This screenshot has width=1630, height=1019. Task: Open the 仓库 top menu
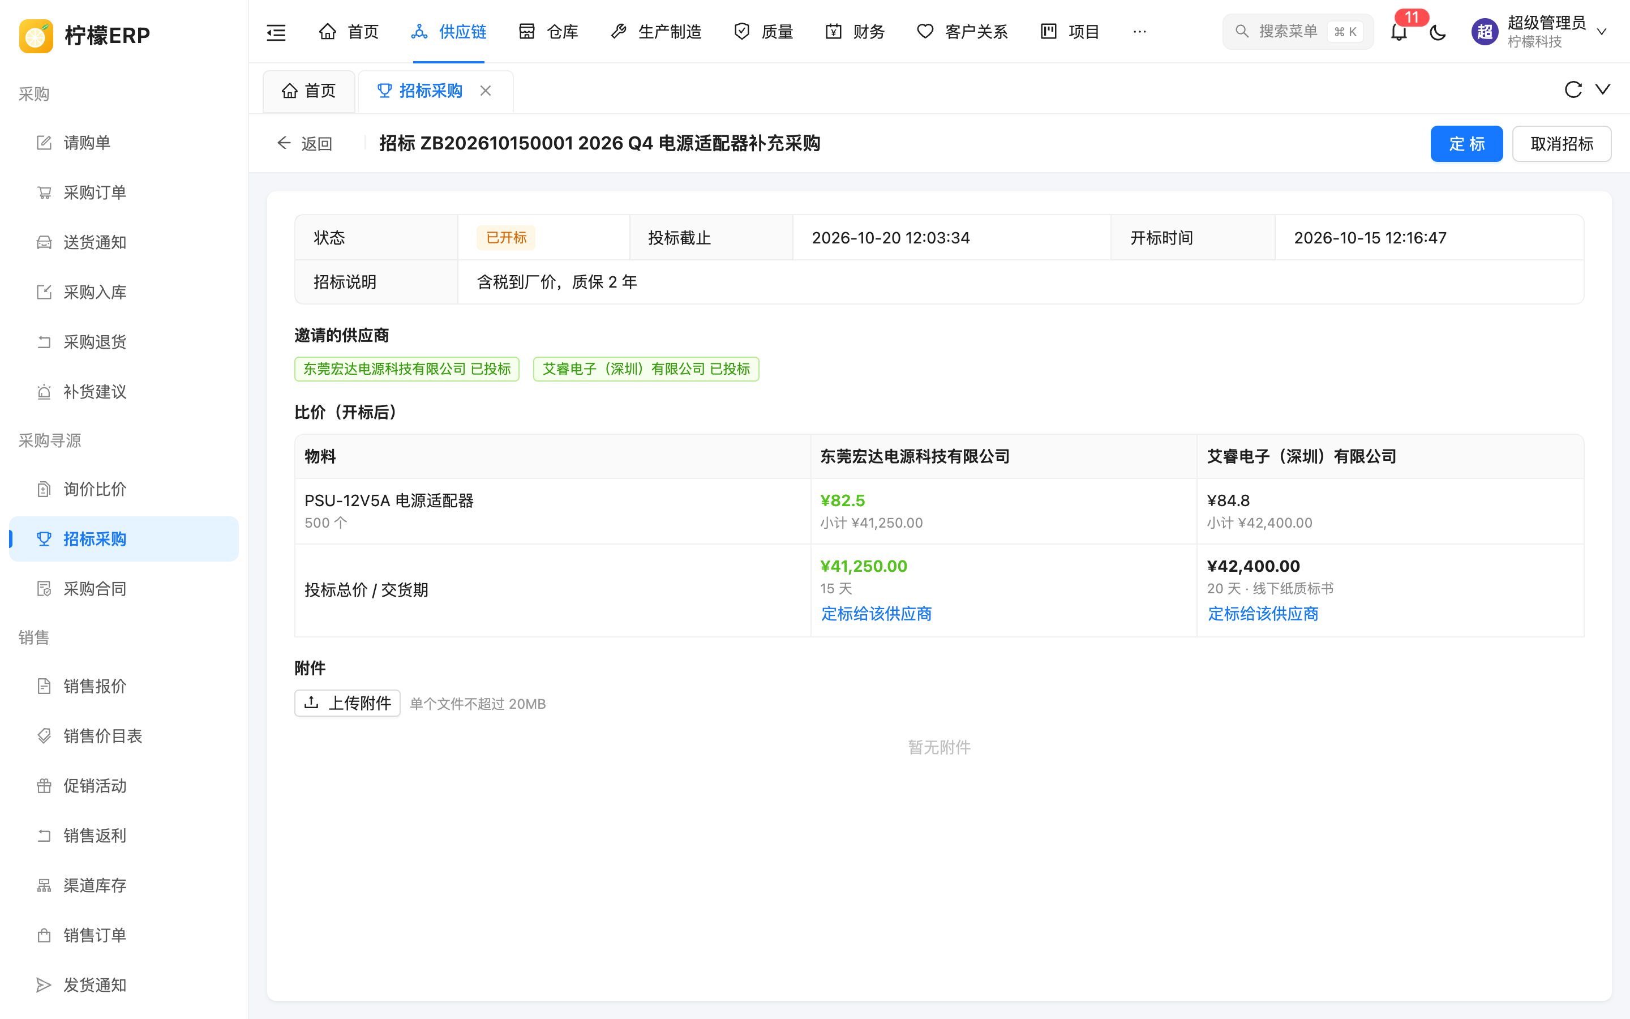pyautogui.click(x=548, y=32)
